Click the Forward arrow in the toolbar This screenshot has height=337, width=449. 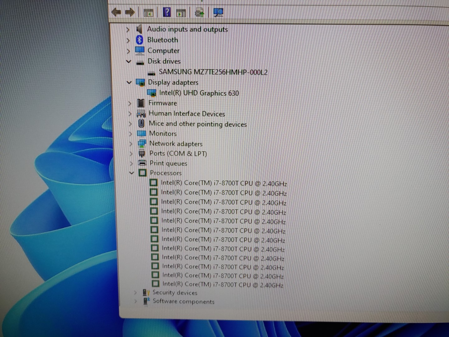pos(130,12)
